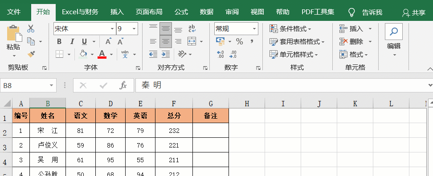Select column header F

[174, 104]
